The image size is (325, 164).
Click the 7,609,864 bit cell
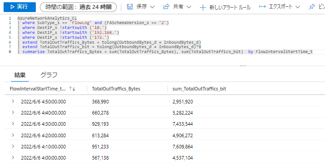coord(183,147)
